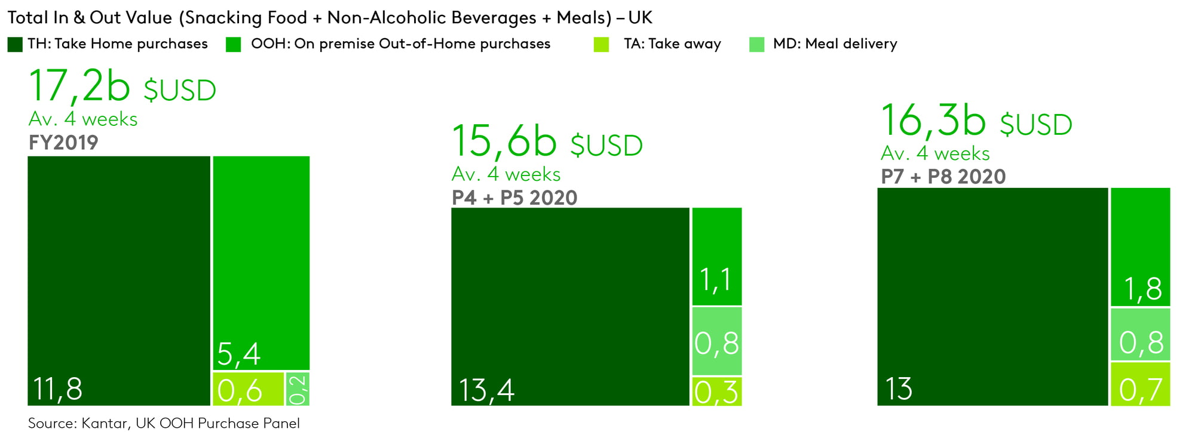Click the 15,6b $USD total heading
1195x432 pixels.
click(x=547, y=142)
